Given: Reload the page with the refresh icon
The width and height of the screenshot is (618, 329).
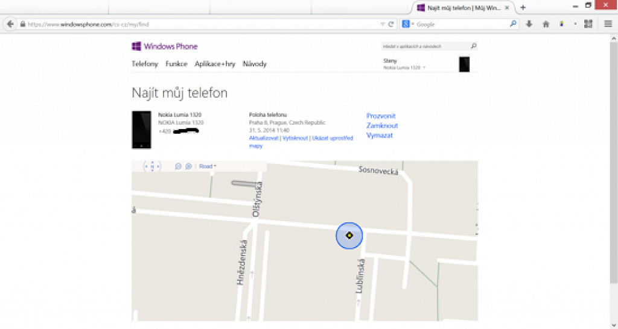Looking at the screenshot, I should tap(391, 24).
